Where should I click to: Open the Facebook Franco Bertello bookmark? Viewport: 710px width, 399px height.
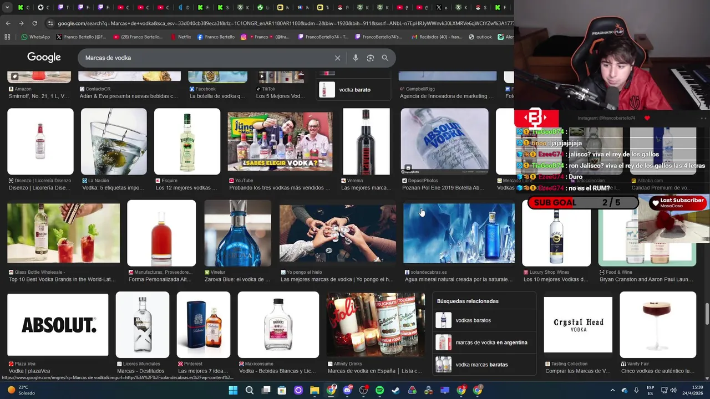click(216, 37)
